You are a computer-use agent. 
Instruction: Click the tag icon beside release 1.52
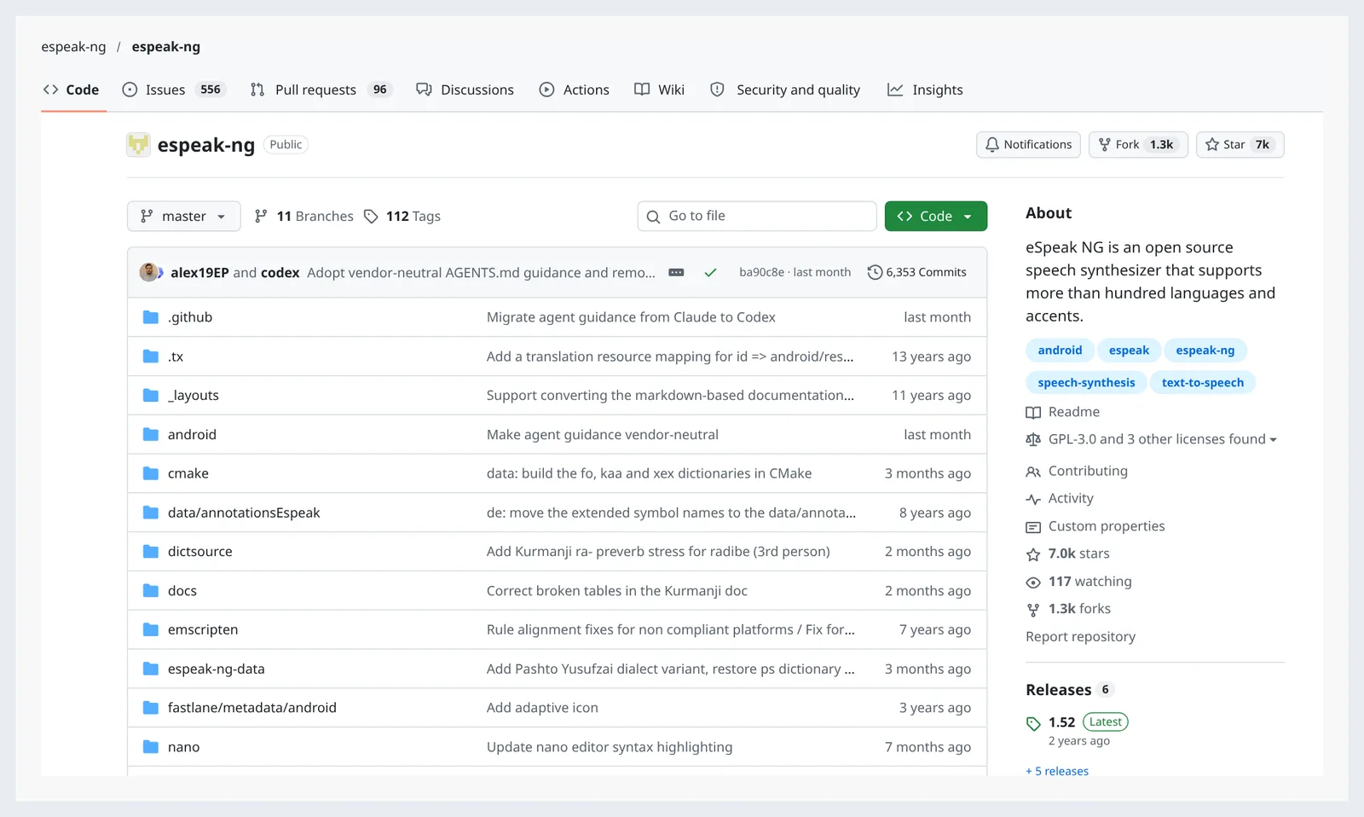click(1033, 723)
